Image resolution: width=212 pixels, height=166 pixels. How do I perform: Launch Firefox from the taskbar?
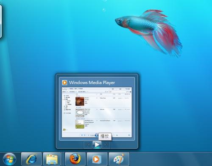[x=75, y=159]
